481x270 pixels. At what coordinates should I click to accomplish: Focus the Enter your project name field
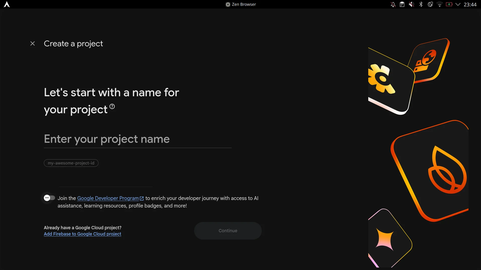[x=138, y=139]
